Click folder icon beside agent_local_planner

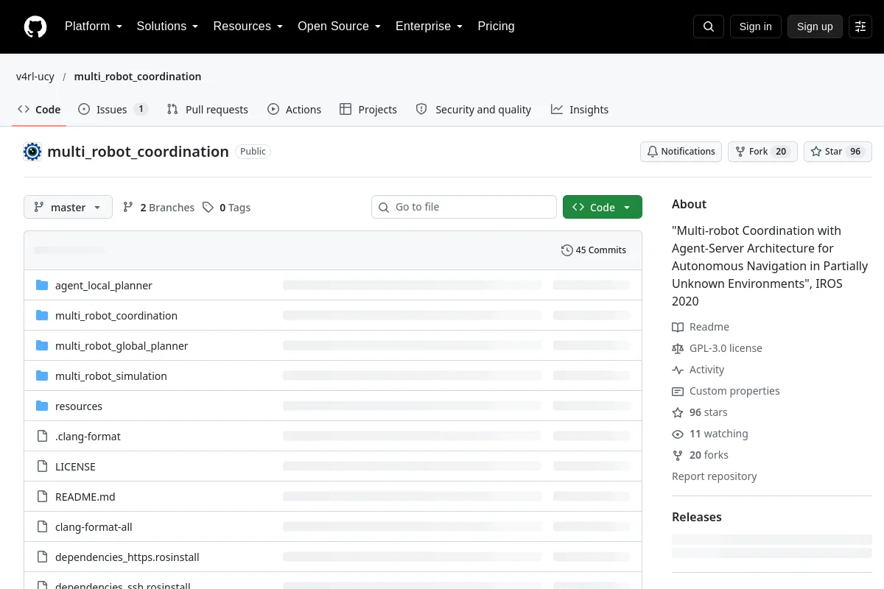[42, 286]
